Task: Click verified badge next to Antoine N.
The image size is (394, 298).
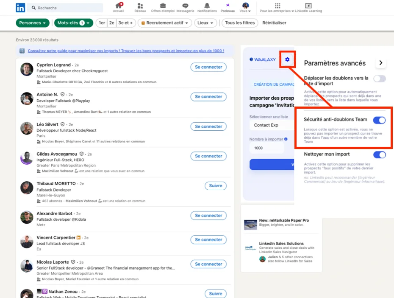Action: tap(62, 94)
